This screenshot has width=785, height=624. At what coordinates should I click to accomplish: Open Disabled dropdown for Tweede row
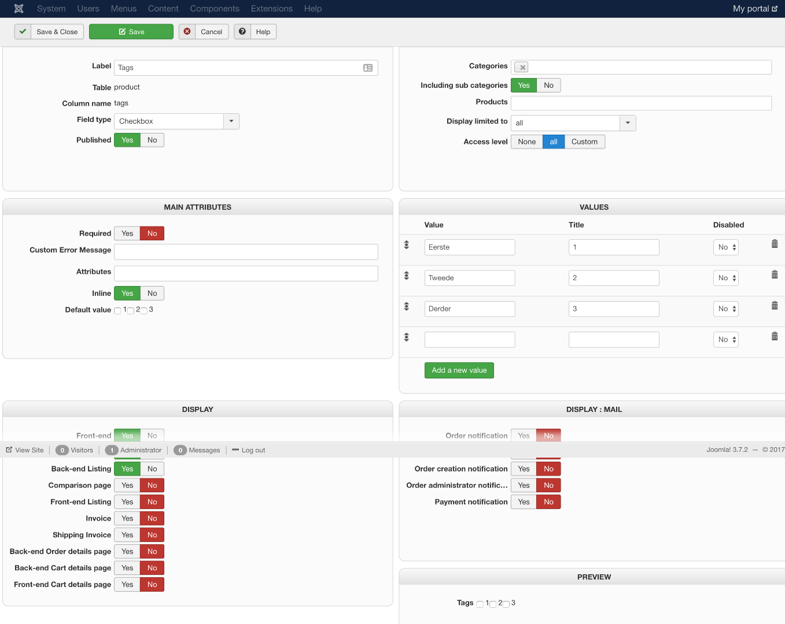pos(726,278)
